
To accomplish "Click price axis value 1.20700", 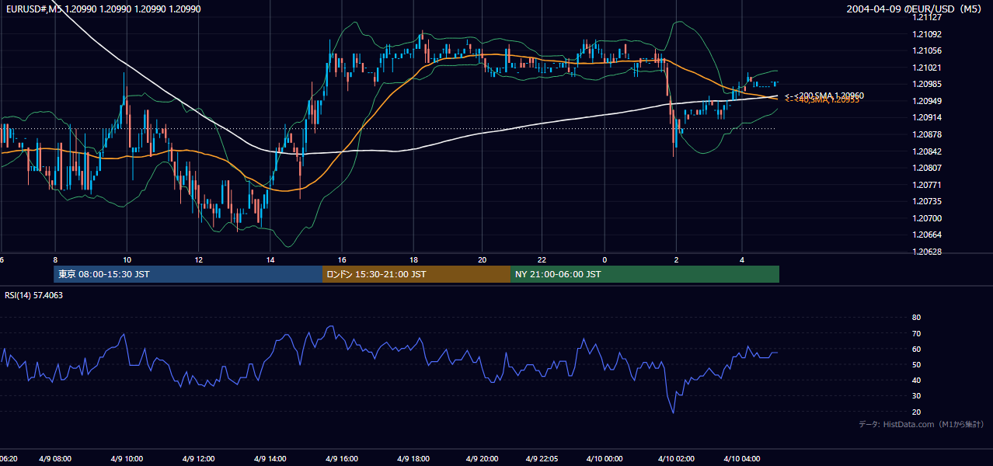I will (x=926, y=218).
